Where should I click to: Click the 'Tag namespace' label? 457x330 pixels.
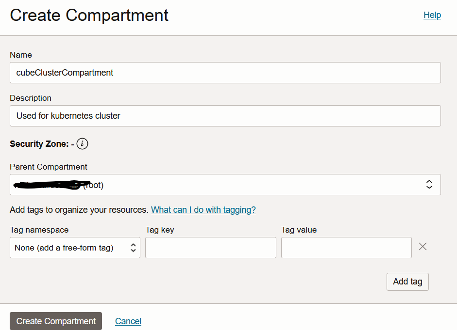point(39,230)
